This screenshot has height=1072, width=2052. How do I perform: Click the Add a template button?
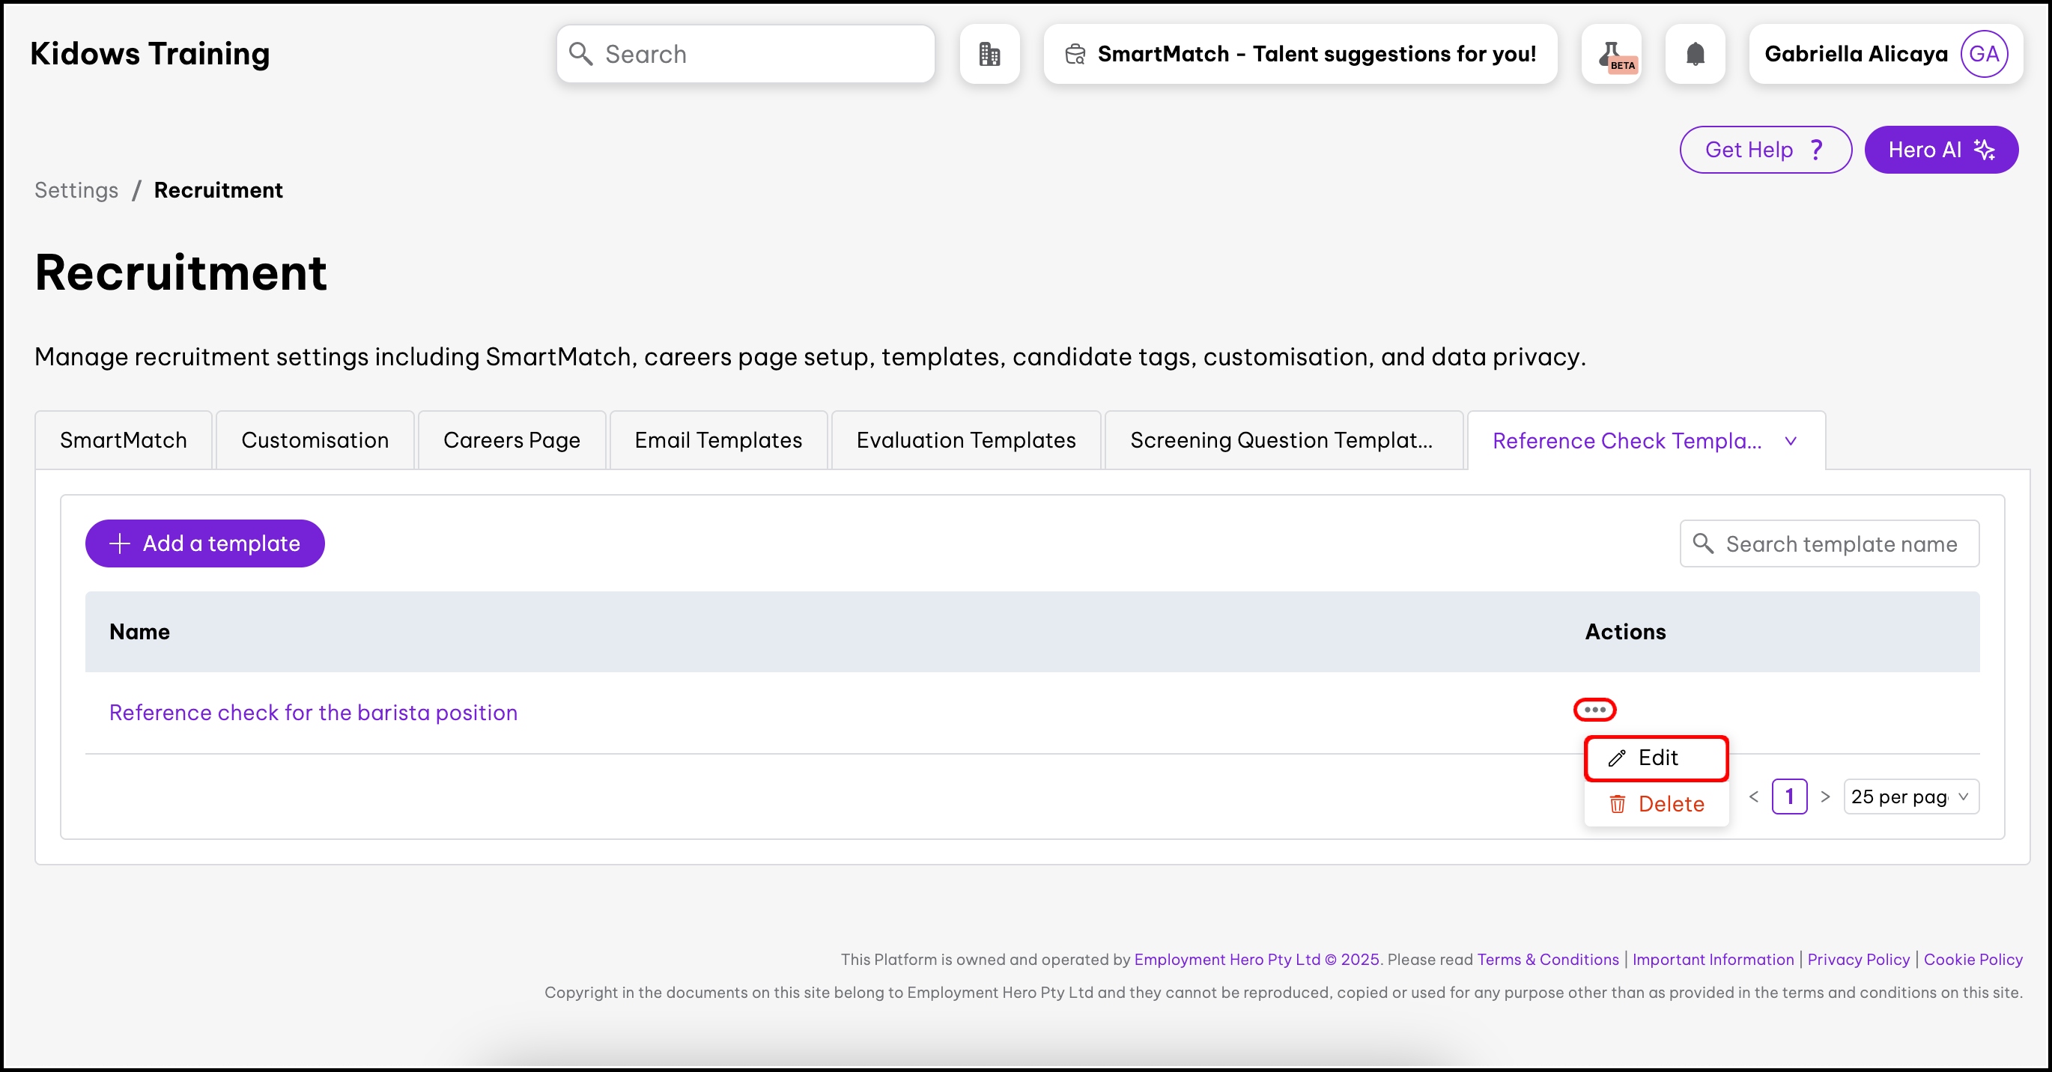click(204, 544)
